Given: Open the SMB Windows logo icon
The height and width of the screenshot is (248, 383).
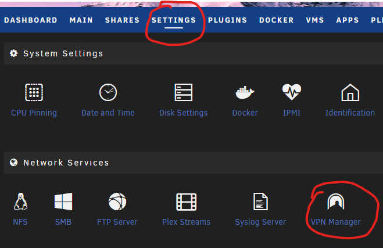Looking at the screenshot, I should tap(63, 202).
